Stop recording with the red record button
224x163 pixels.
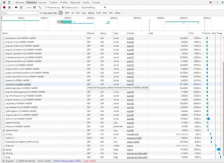tap(4, 7)
